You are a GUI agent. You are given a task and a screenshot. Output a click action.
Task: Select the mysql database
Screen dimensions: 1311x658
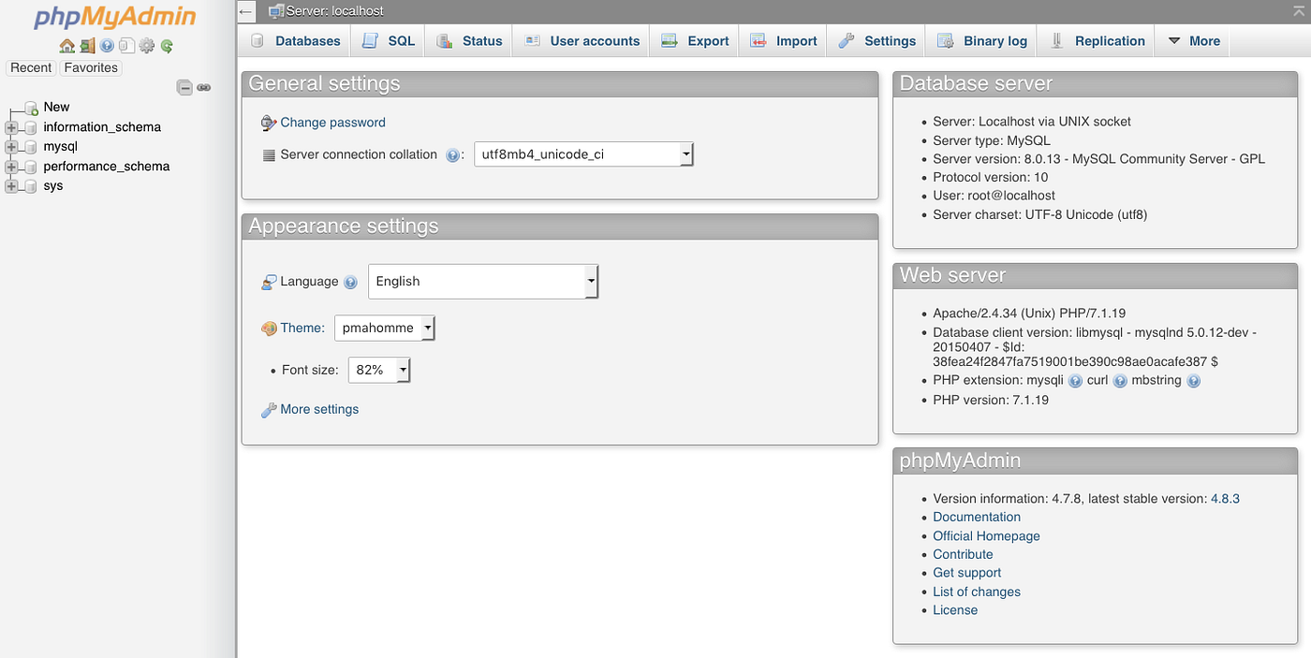pyautogui.click(x=60, y=147)
